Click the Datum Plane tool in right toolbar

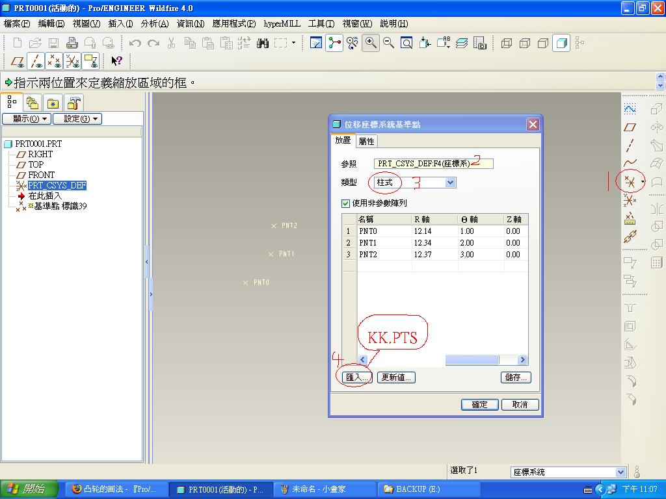pos(630,127)
